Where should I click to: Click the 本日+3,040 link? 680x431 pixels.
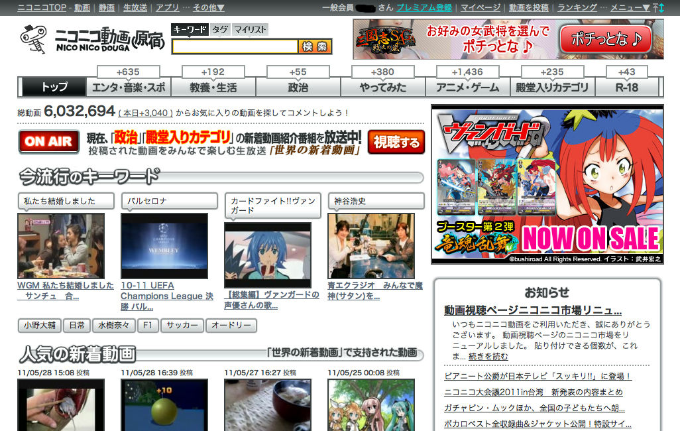coord(145,113)
